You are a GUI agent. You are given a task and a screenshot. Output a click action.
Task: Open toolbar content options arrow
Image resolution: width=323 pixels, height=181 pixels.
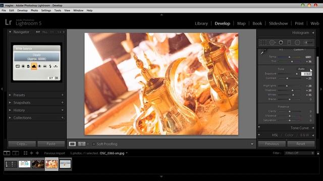[252, 144]
